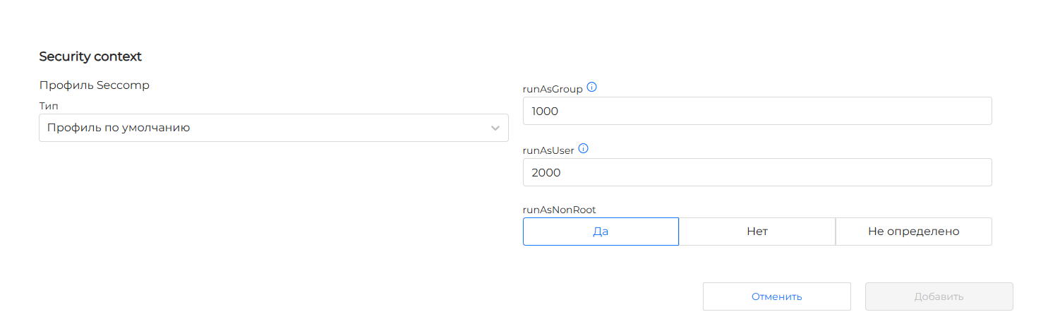
Task: Focus the runAsGroup input field
Action: [757, 111]
